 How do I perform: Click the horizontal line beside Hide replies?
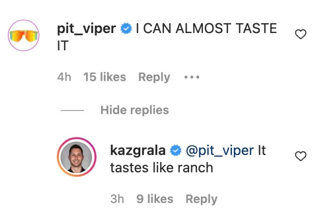[72, 110]
